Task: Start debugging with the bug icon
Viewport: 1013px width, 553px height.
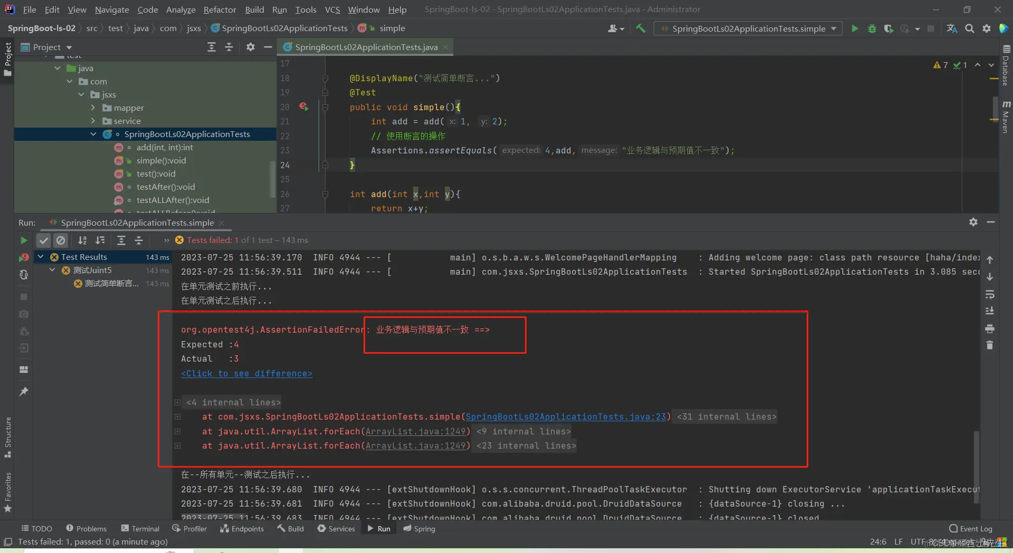Action: tap(872, 28)
